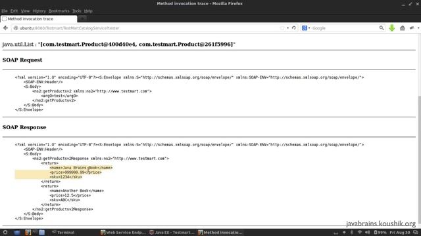Open a new tab with plus button
This screenshot has width=421, height=236.
82,18
